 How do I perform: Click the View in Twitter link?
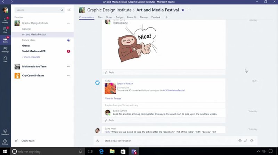pos(113,99)
